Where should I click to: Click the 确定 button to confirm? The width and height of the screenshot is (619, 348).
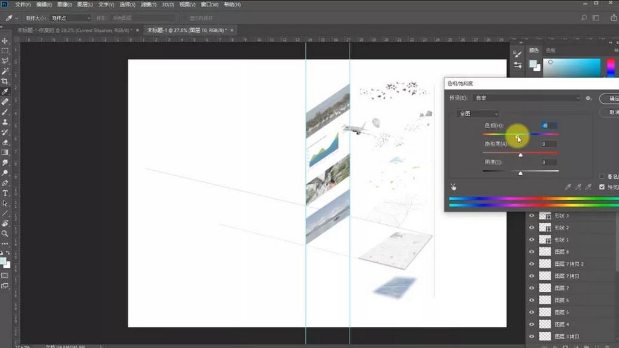(x=609, y=98)
